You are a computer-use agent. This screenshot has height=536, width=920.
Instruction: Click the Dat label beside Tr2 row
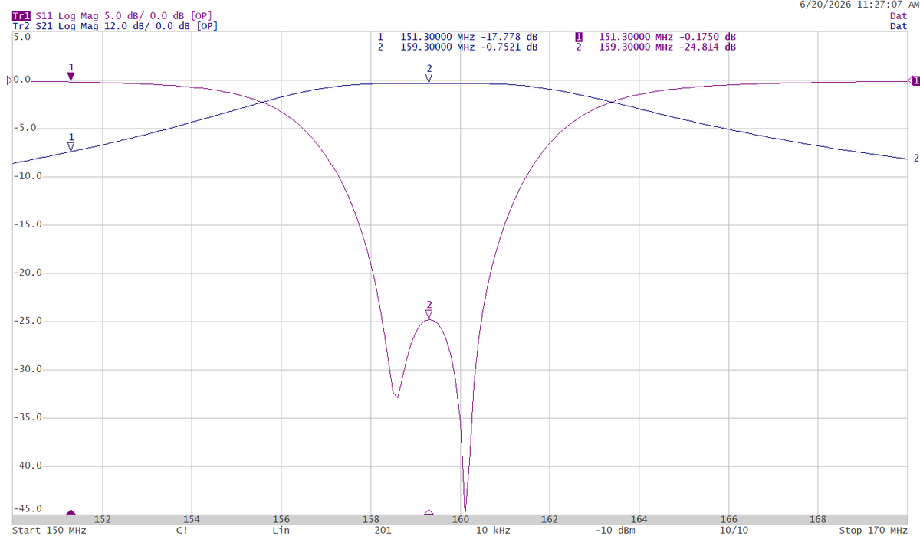click(899, 25)
